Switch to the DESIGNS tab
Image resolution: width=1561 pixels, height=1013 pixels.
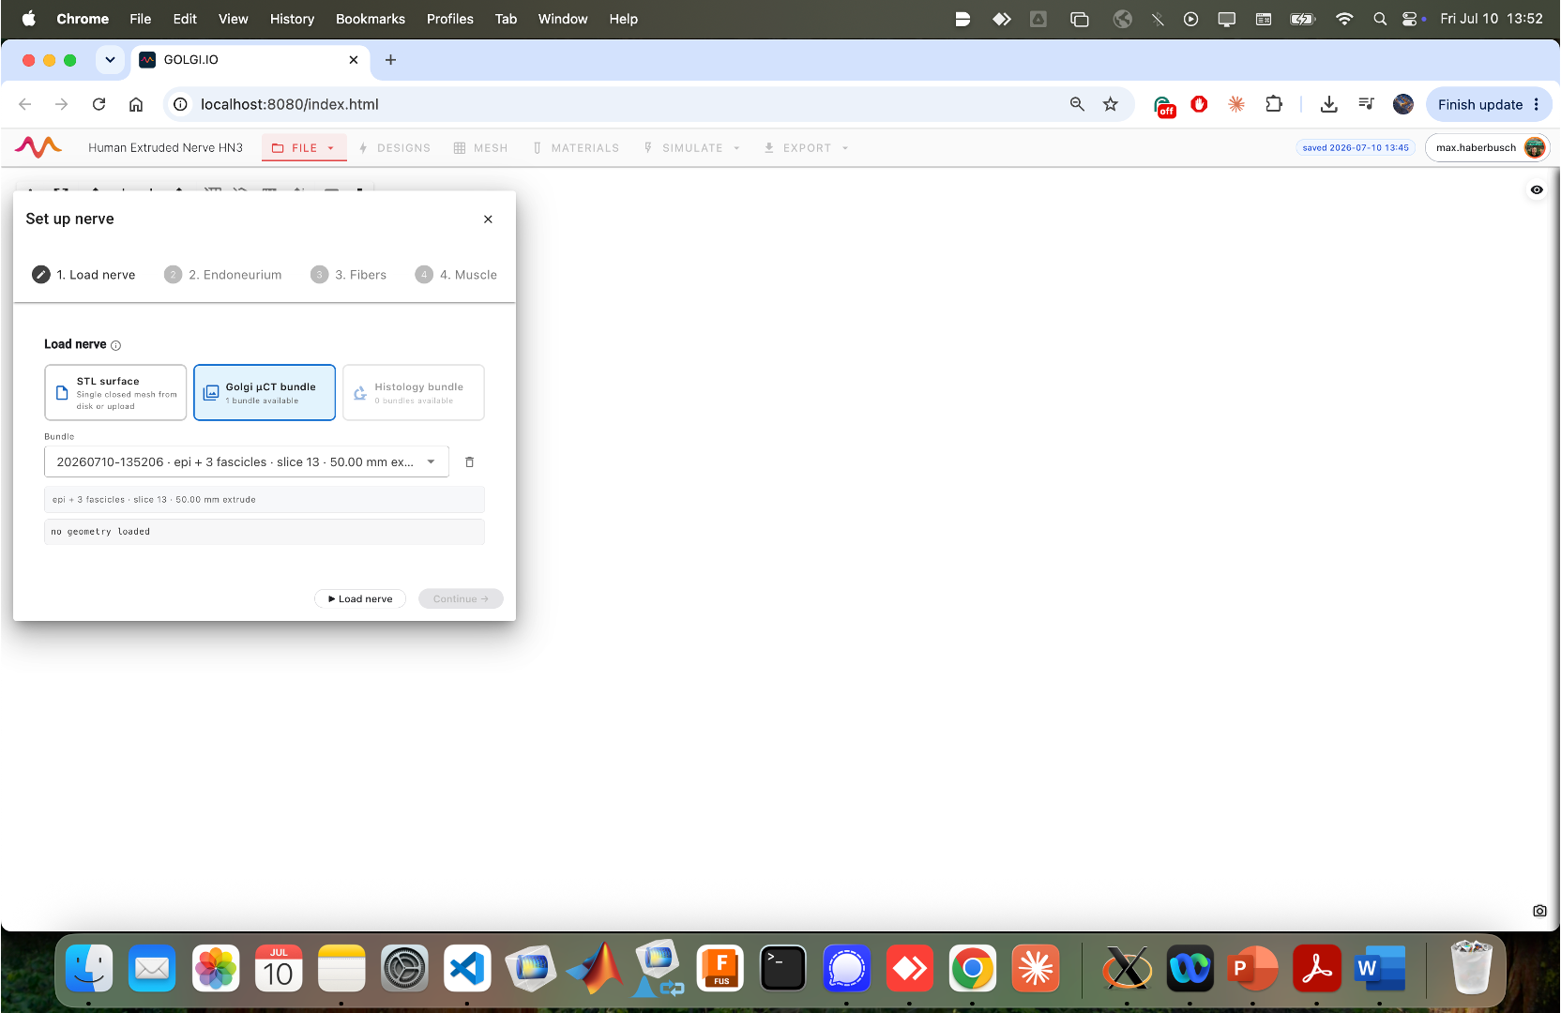tap(395, 148)
